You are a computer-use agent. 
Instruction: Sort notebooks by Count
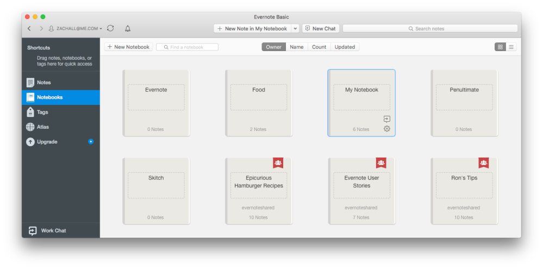pyautogui.click(x=319, y=47)
